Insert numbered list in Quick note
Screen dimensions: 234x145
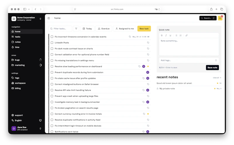(180, 36)
